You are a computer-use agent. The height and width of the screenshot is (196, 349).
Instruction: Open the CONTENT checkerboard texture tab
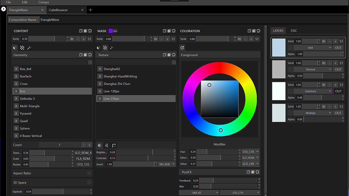[x=22, y=48]
